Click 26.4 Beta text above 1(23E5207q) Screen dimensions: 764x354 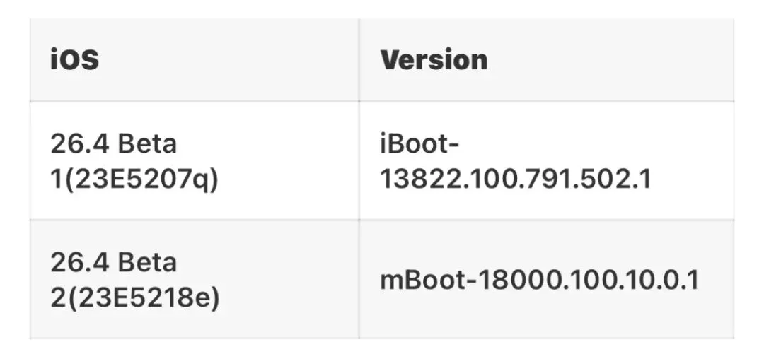point(113,144)
